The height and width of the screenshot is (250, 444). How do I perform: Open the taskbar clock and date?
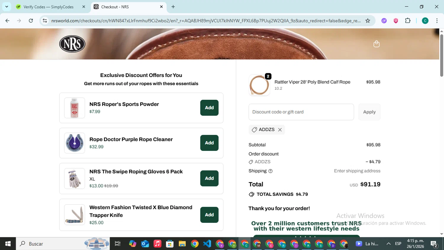[x=415, y=244]
